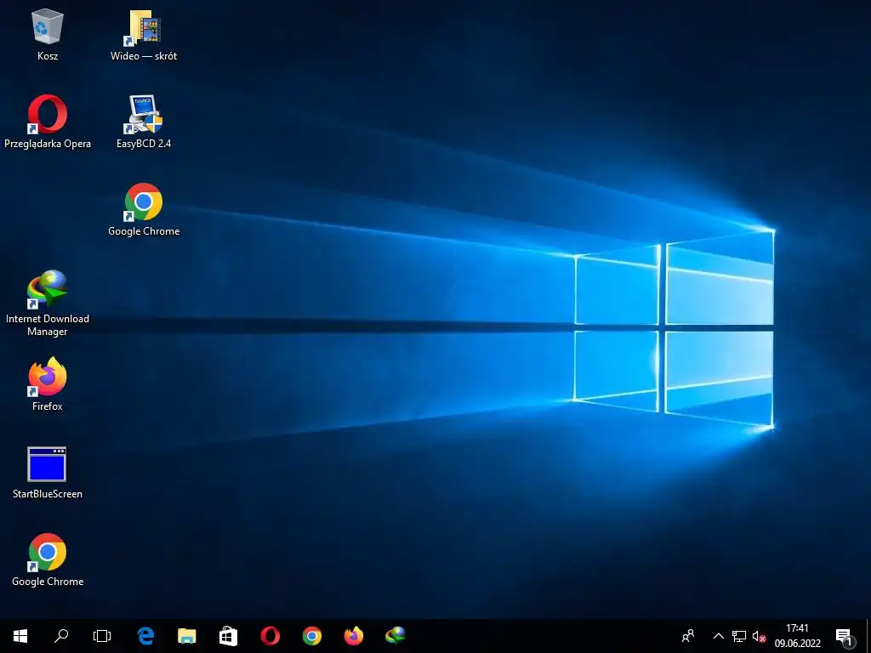Click the Show desktop sliver at taskbar end
The image size is (871, 653).
click(x=868, y=636)
